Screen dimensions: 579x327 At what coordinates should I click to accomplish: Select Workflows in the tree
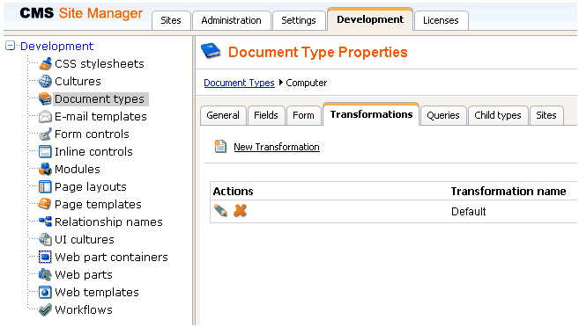point(84,309)
